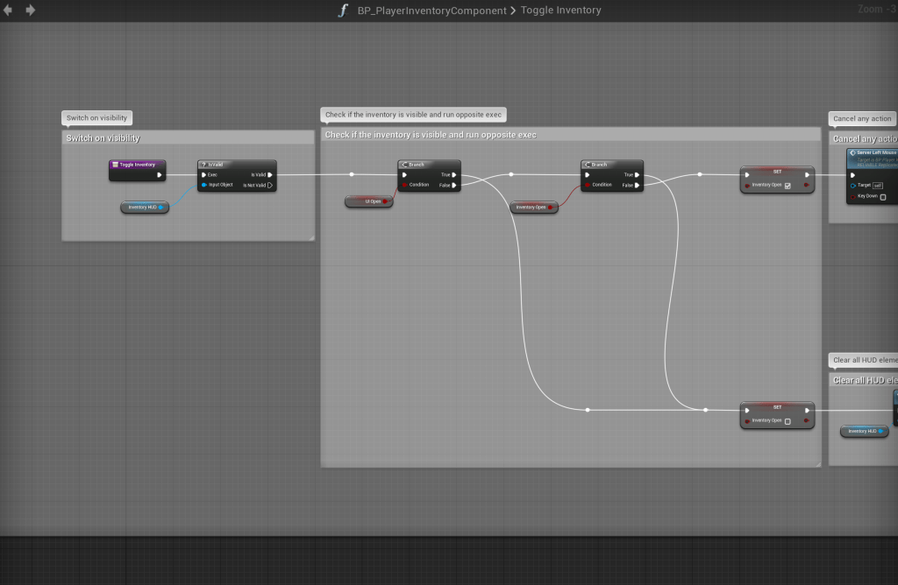
Task: Select the 'Switch on visibility' comment box title
Action: coord(103,138)
